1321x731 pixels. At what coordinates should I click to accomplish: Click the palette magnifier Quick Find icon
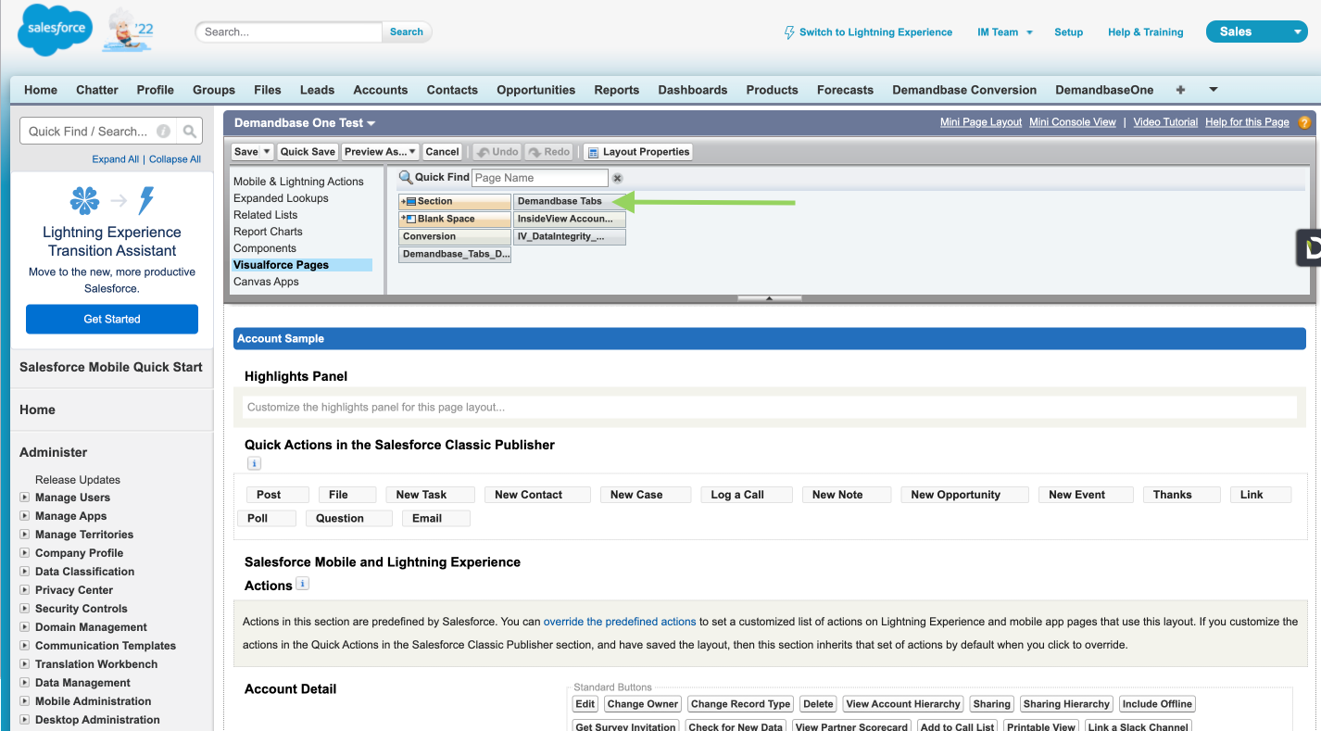[406, 177]
